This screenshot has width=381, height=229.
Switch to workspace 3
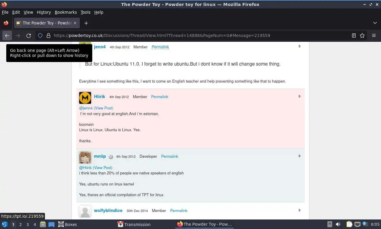click(x=27, y=225)
